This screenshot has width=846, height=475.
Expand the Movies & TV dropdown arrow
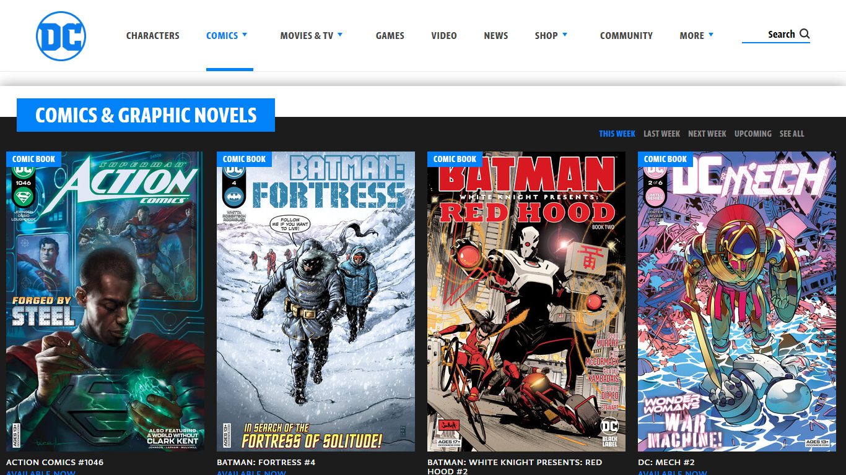pyautogui.click(x=340, y=35)
